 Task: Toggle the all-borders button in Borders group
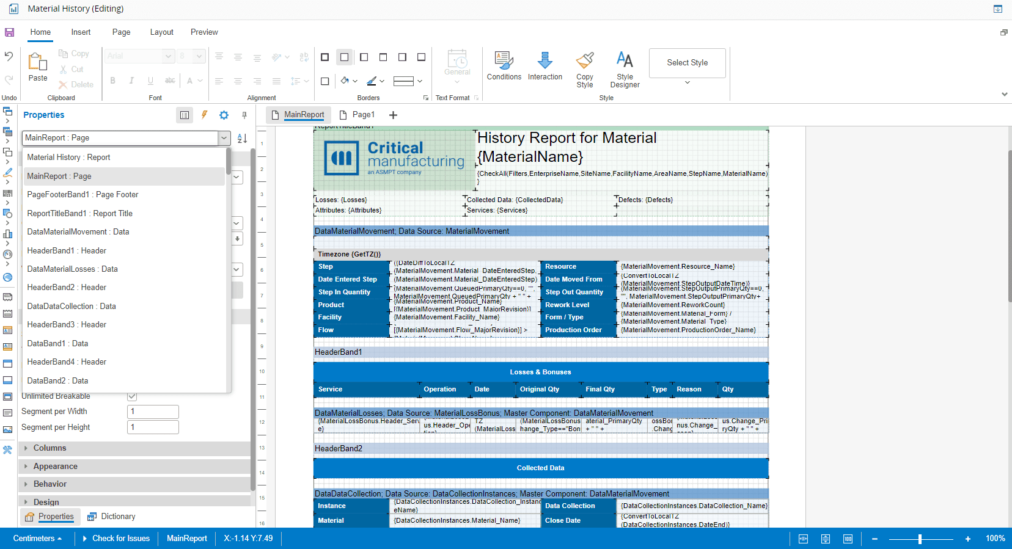pos(324,57)
